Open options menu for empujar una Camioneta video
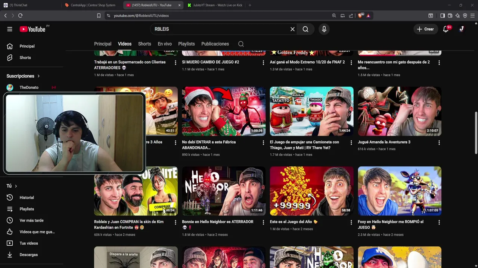Viewport: 478px width, 268px height. coord(351,143)
